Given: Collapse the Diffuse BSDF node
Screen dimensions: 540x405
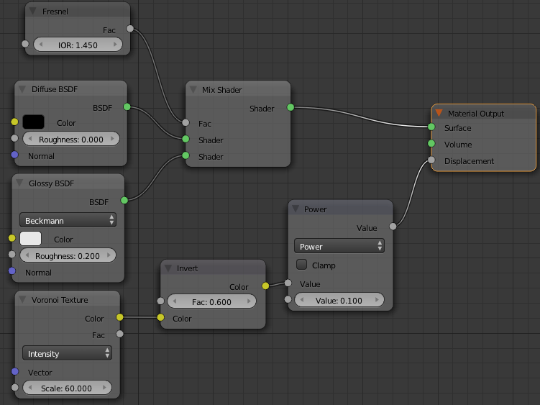Looking at the screenshot, I should [x=22, y=89].
